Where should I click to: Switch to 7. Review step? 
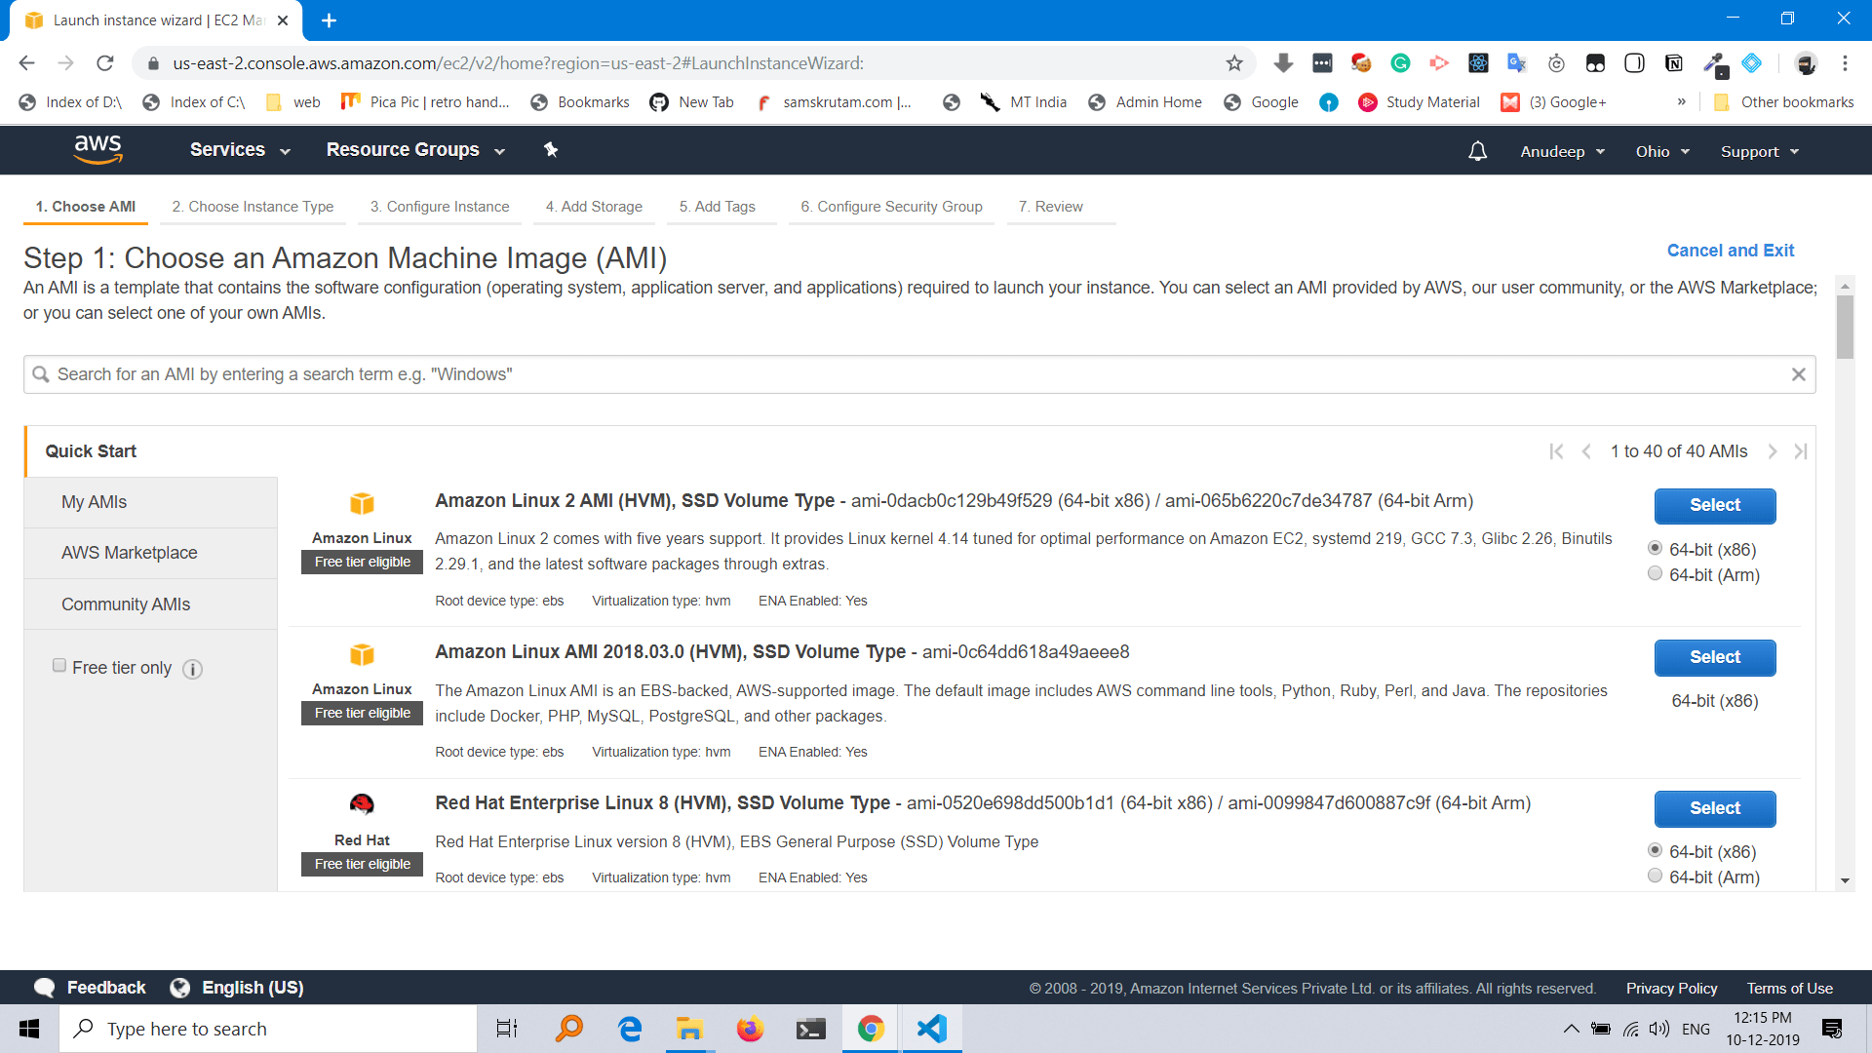[x=1051, y=207]
